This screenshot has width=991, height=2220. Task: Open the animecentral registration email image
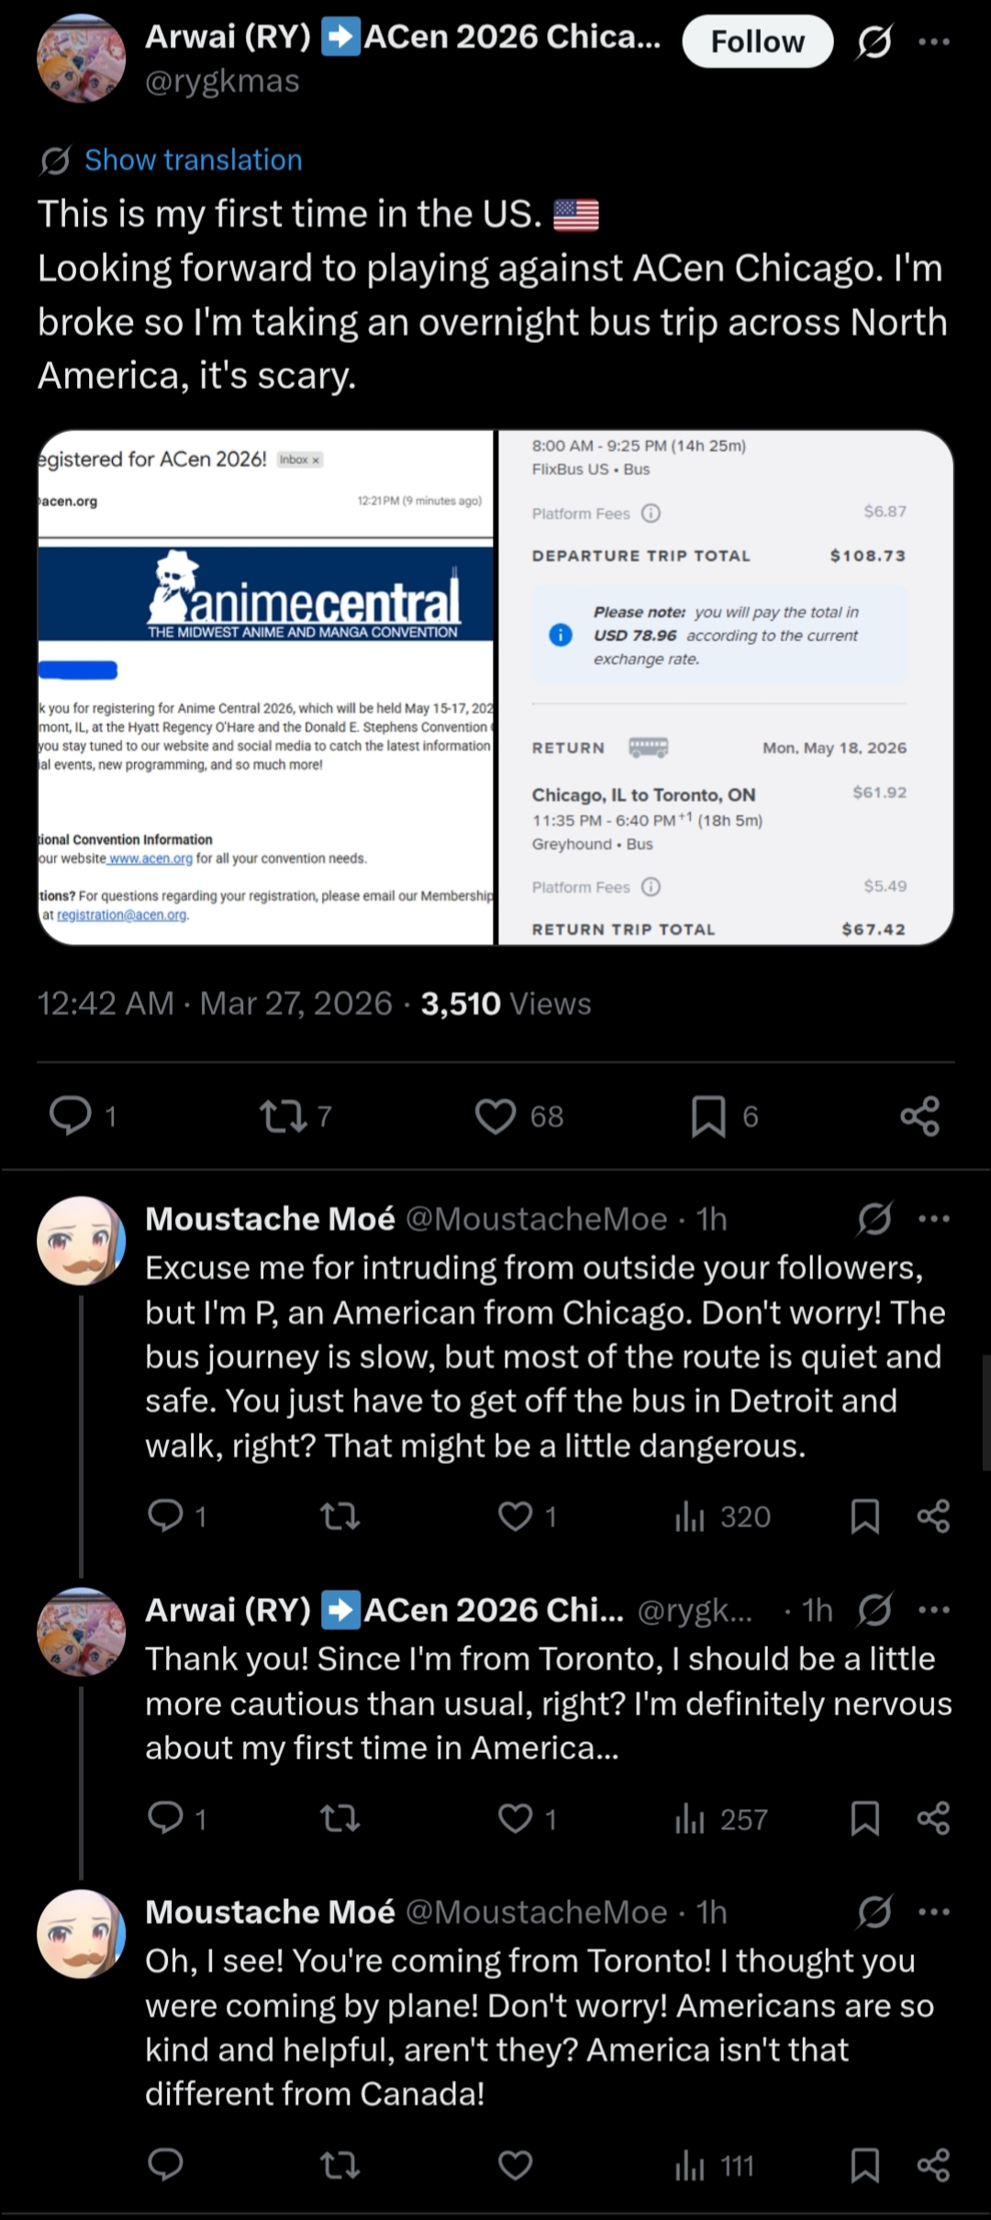pyautogui.click(x=266, y=687)
